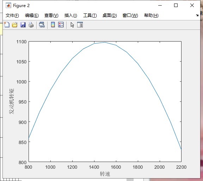The height and width of the screenshot is (181, 203).
Task: Click y-axis tick label 850
Action: pyautogui.click(x=23, y=142)
